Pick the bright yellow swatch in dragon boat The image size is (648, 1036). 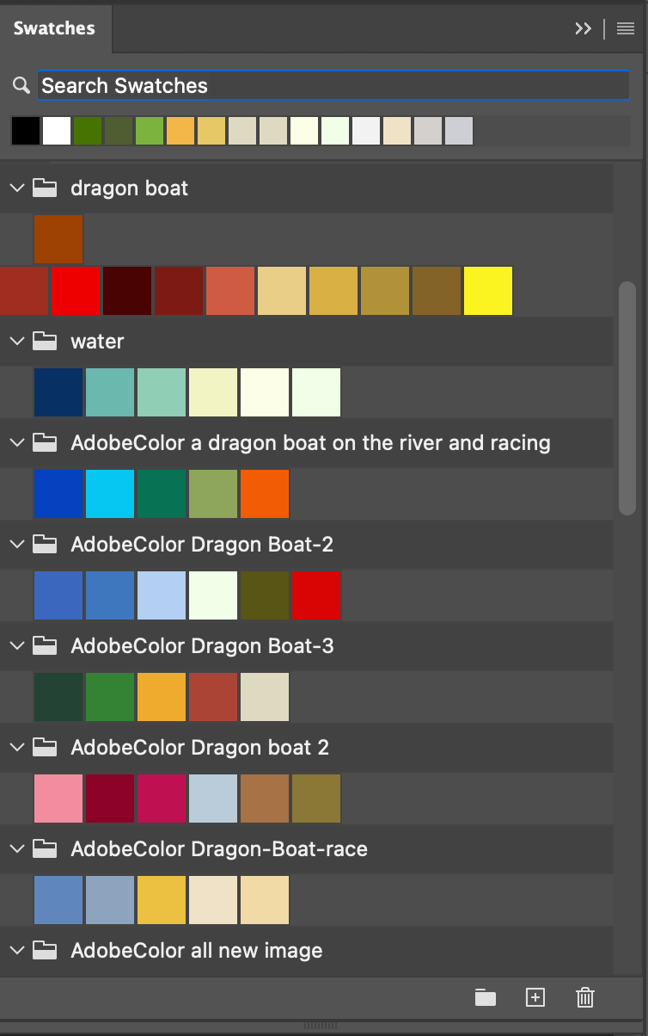pos(488,291)
